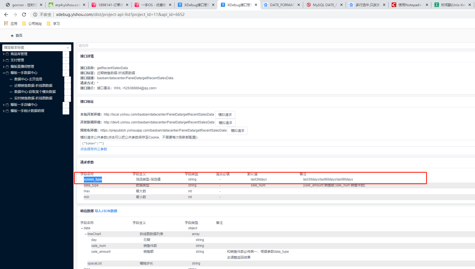This screenshot has width=475, height=269.
Task: Click the site security info icon
Action: [x=35, y=15]
